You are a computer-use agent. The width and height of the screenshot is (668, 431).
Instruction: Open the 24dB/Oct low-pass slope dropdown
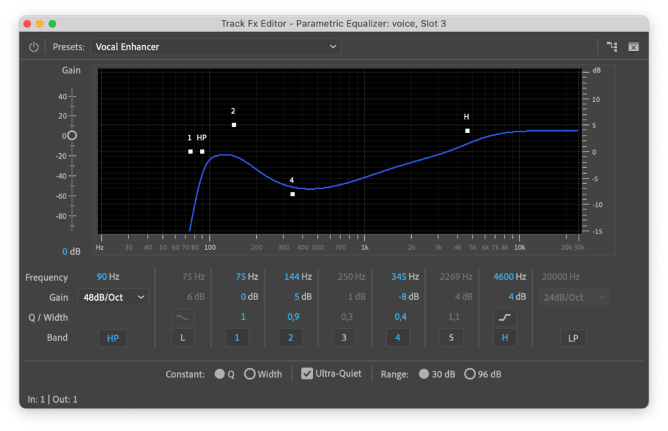coord(573,297)
